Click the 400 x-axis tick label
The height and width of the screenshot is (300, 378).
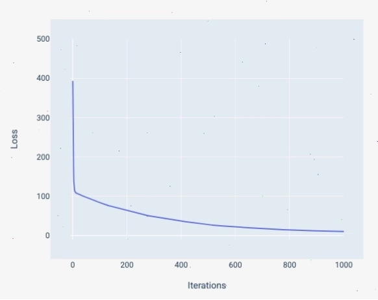click(x=181, y=265)
